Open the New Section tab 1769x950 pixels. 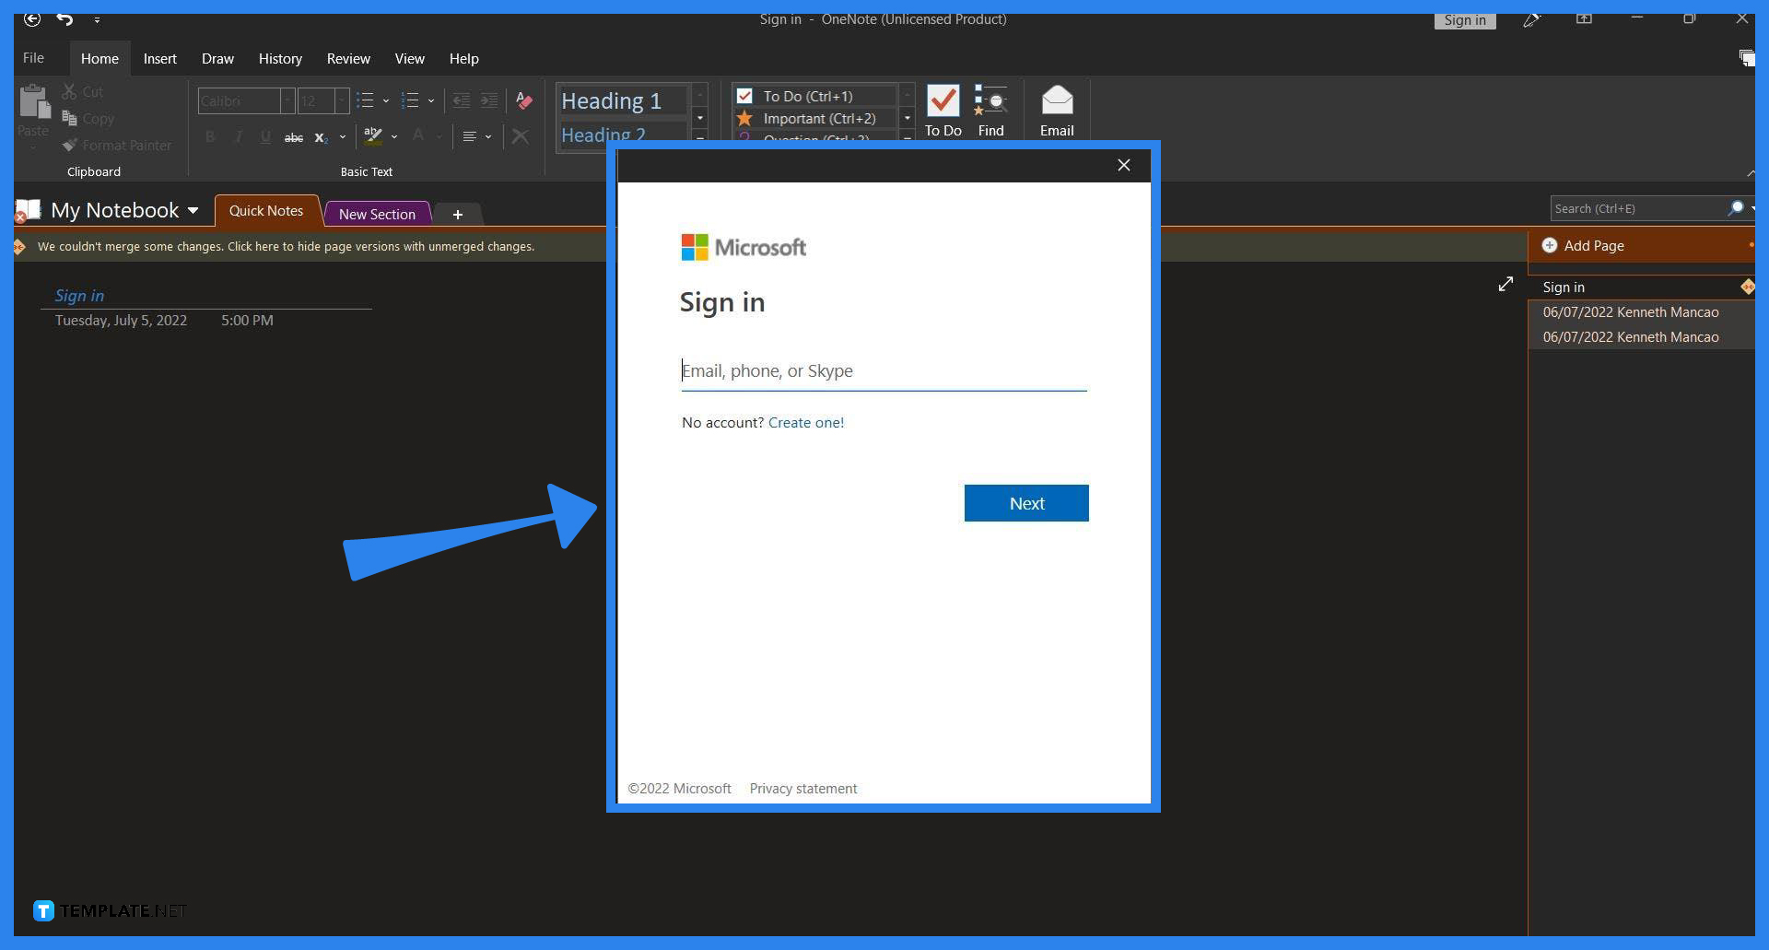tap(377, 213)
